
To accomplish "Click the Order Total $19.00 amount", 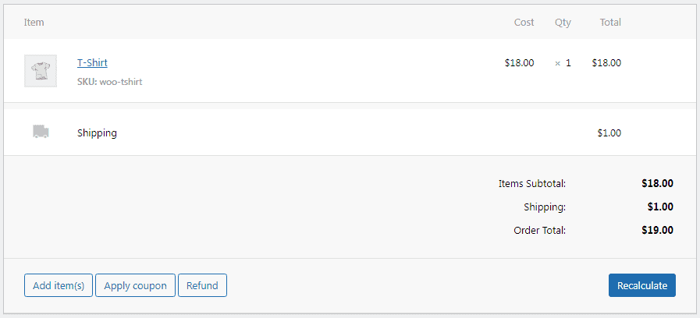I will tap(657, 231).
